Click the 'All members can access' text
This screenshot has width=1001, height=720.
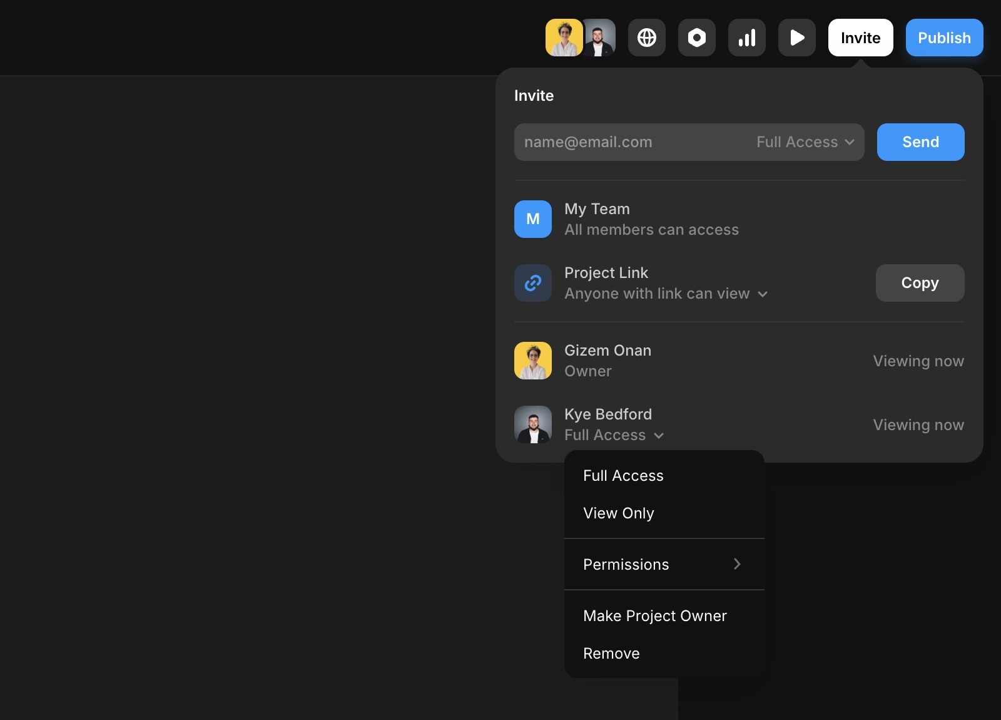(651, 230)
